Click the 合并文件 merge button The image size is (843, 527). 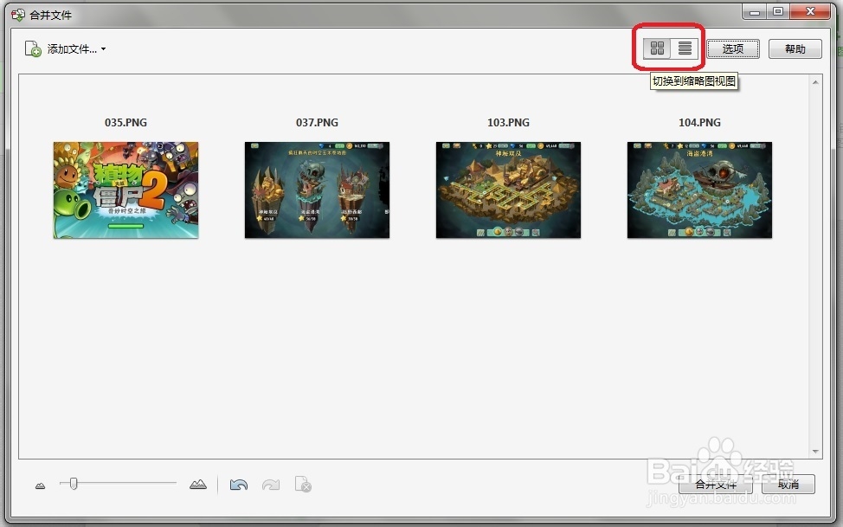pos(716,485)
